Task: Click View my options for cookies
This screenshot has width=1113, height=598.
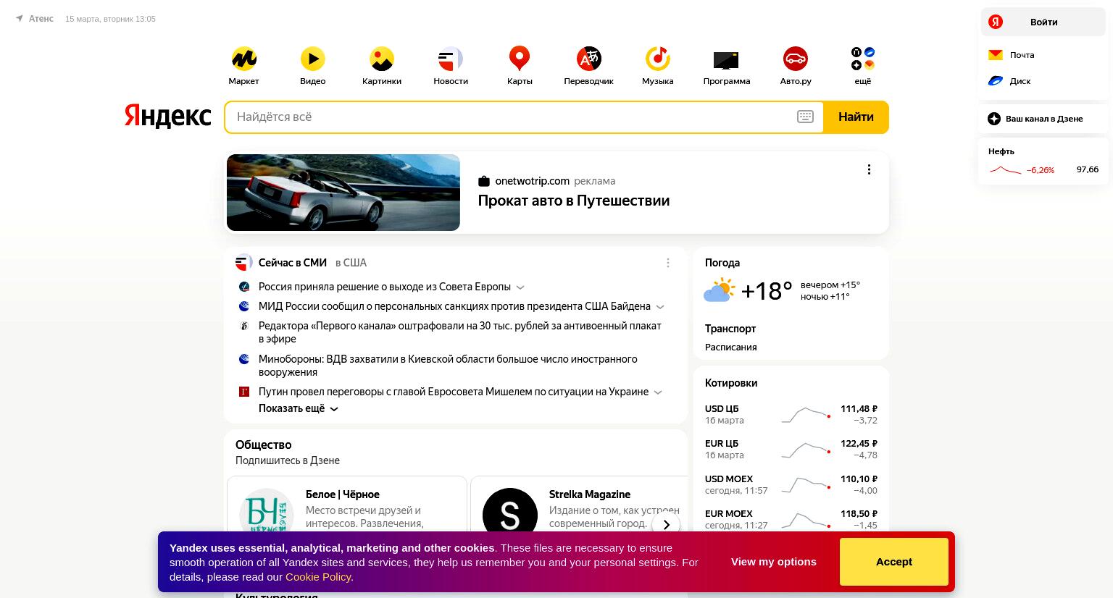Action: click(774, 562)
